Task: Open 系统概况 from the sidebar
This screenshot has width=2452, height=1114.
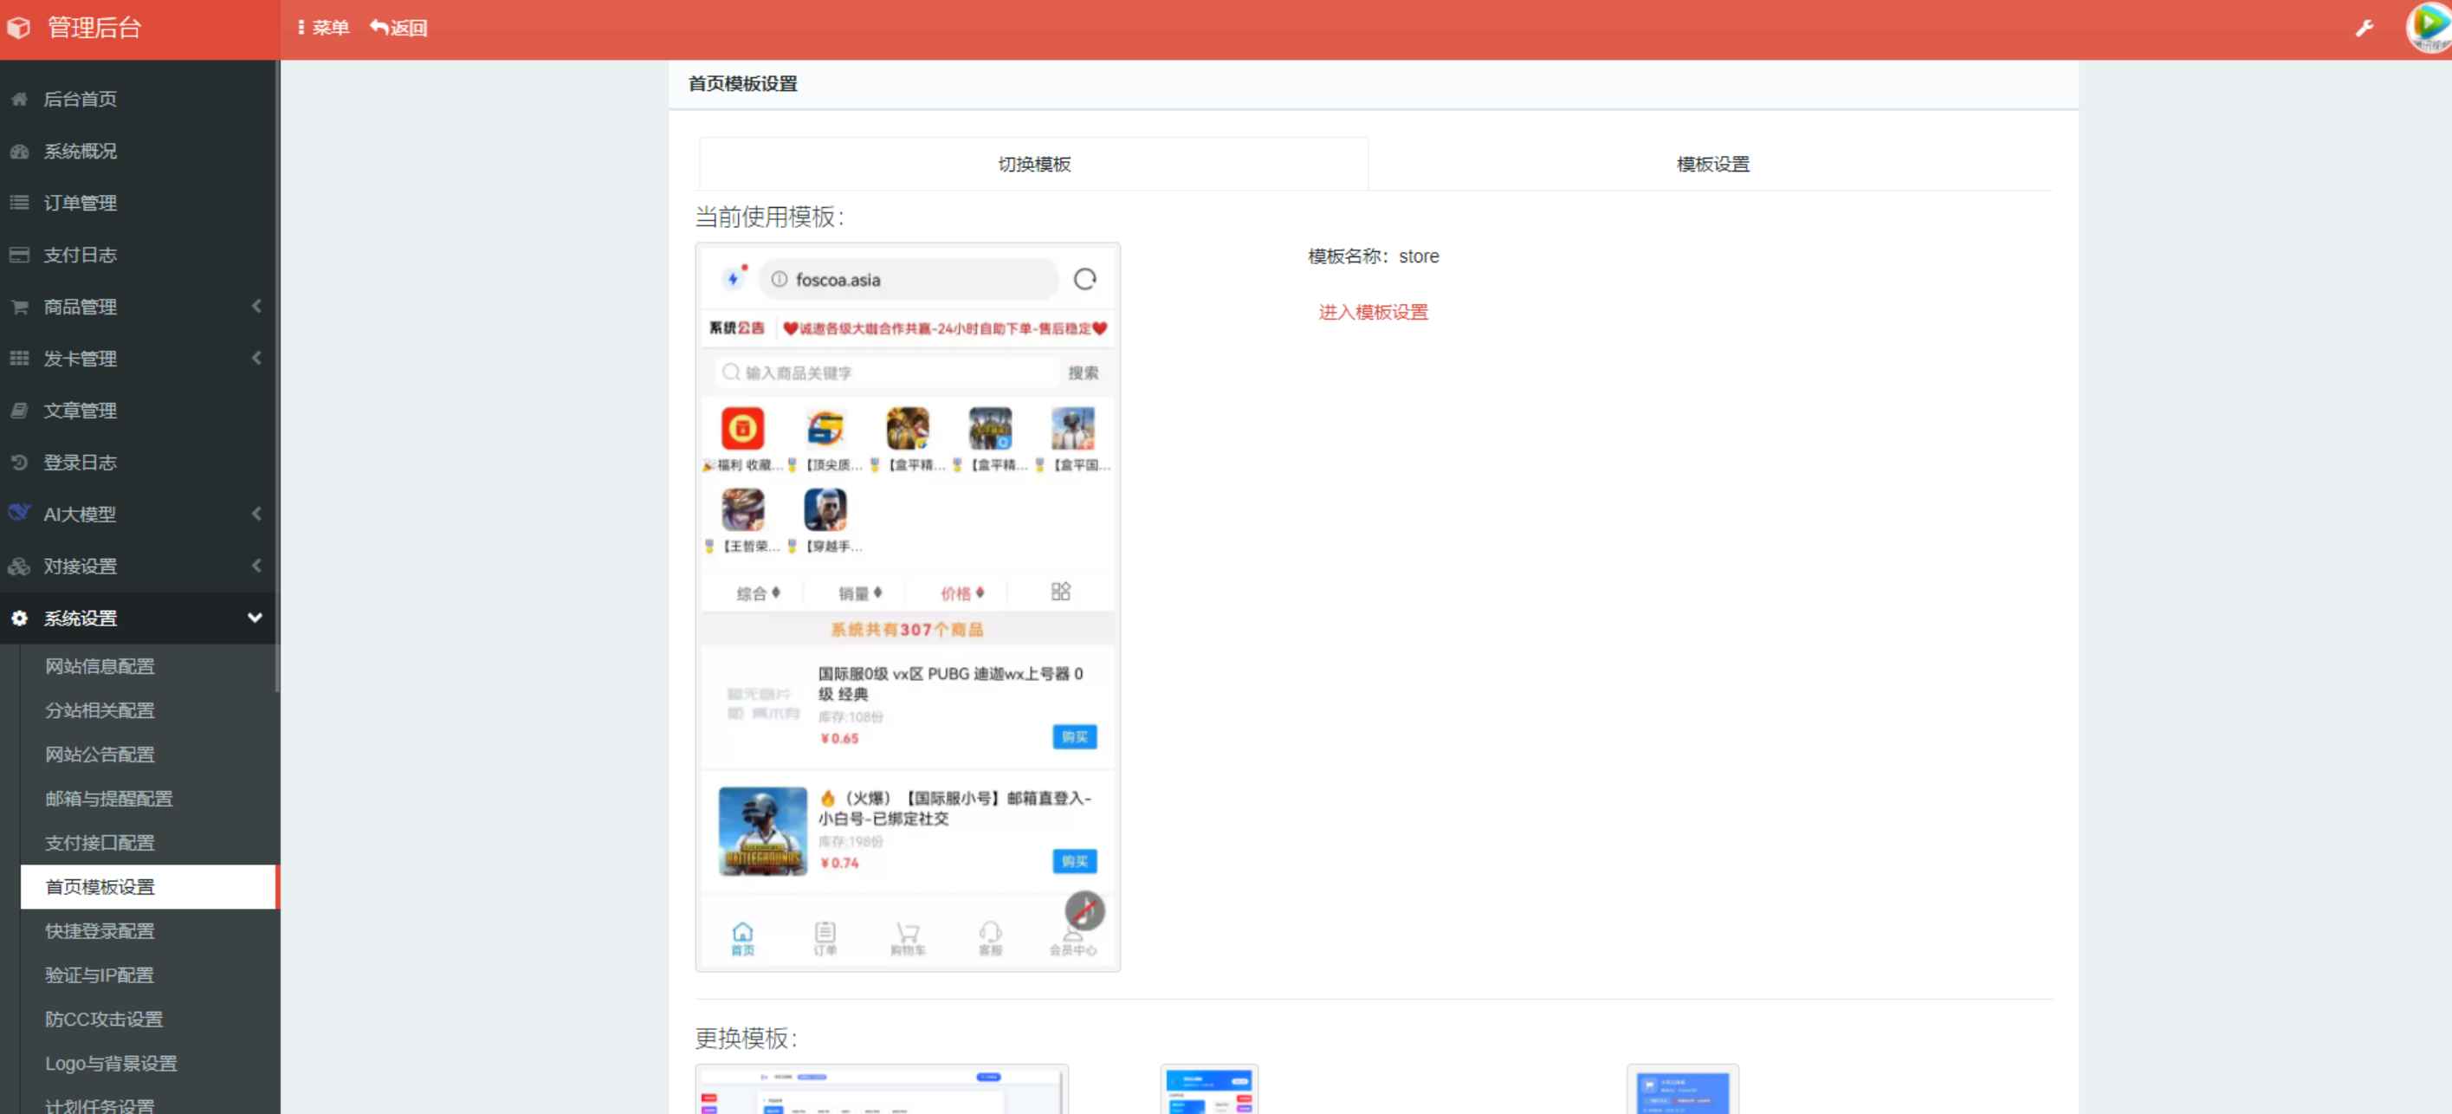Action: pyautogui.click(x=83, y=151)
